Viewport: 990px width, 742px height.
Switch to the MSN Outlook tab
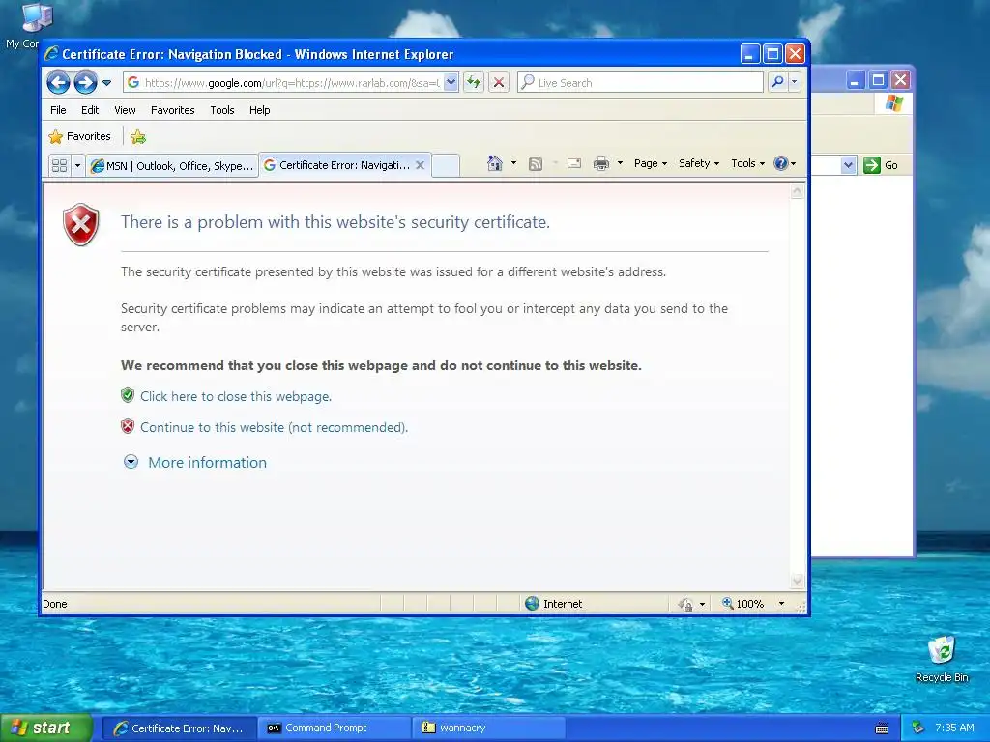coord(172,166)
